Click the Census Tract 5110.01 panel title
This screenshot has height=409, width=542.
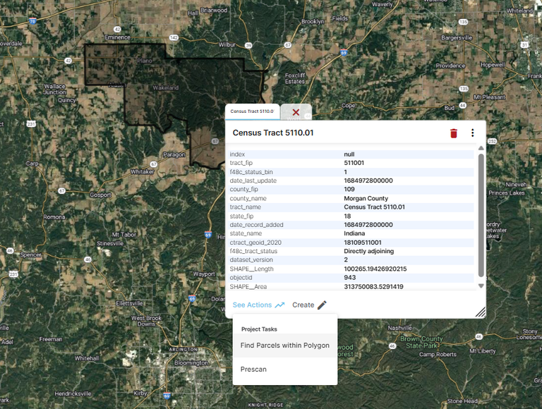point(273,133)
